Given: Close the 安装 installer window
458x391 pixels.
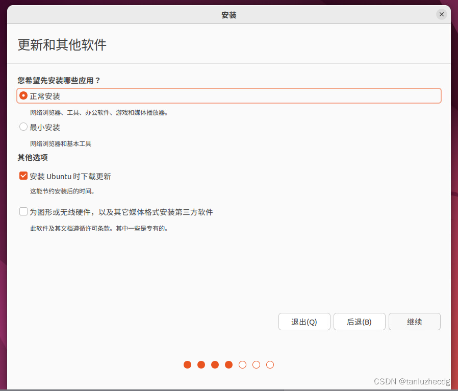Looking at the screenshot, I should pos(441,14).
